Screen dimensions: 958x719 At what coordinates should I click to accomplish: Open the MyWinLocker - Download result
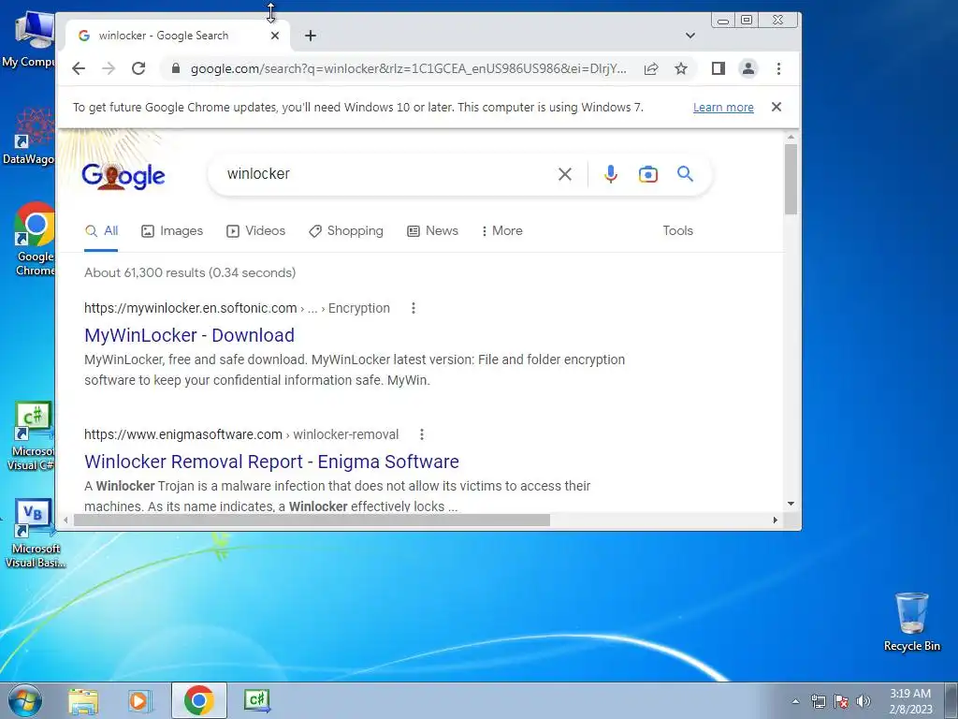click(x=189, y=335)
